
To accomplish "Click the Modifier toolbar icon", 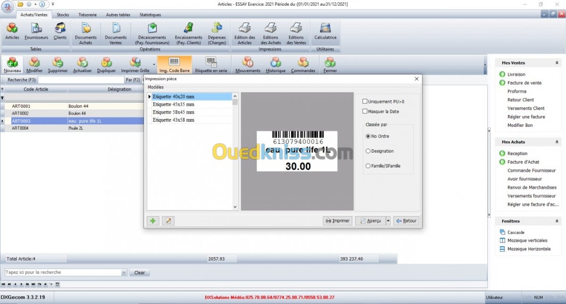I will [x=34, y=65].
